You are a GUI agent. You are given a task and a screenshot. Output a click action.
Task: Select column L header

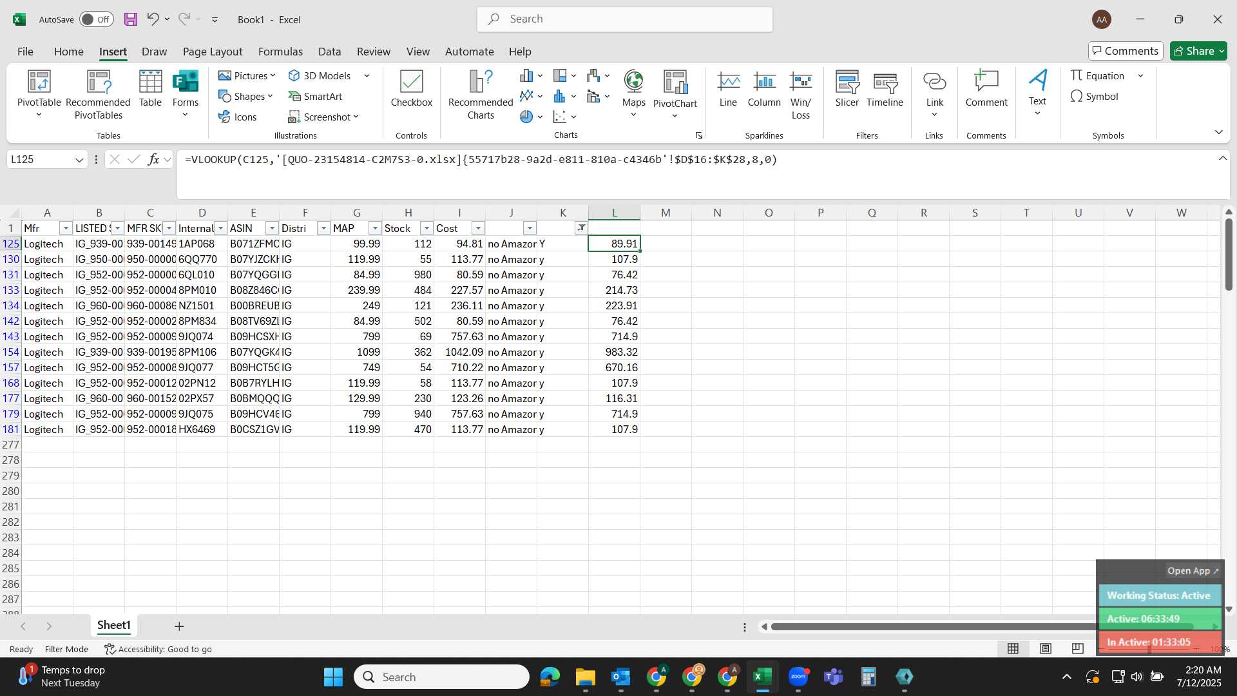coord(614,213)
